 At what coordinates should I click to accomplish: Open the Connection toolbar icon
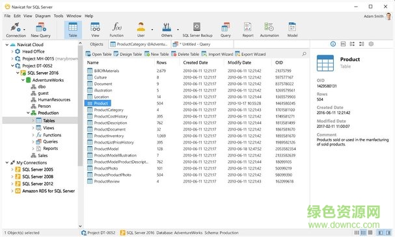(x=15, y=30)
